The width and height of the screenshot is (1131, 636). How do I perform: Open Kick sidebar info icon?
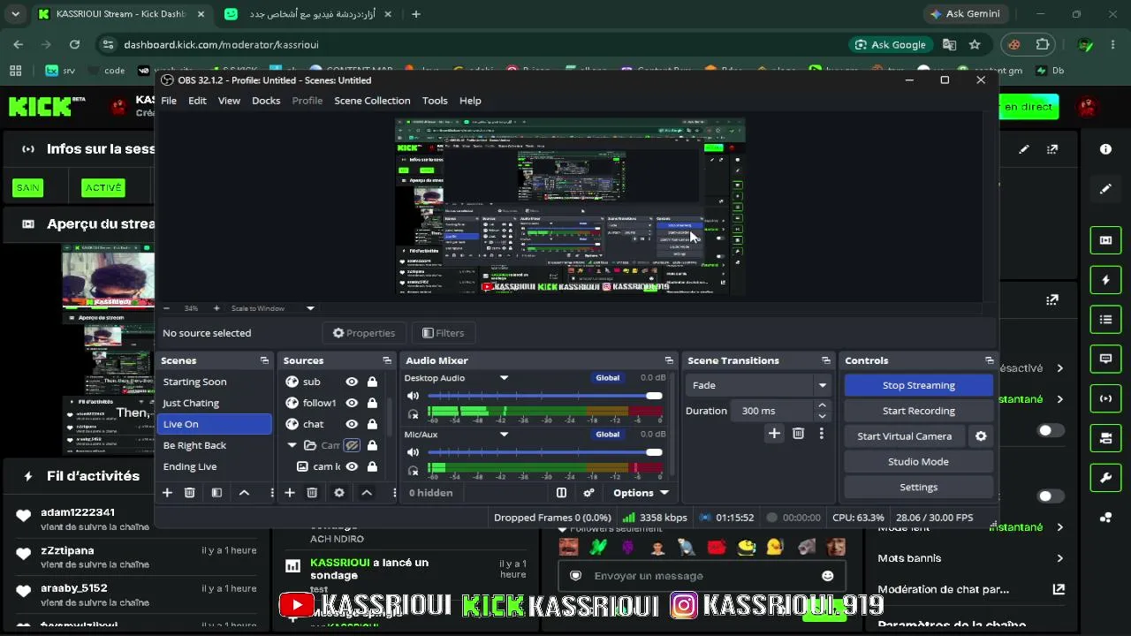click(1105, 149)
